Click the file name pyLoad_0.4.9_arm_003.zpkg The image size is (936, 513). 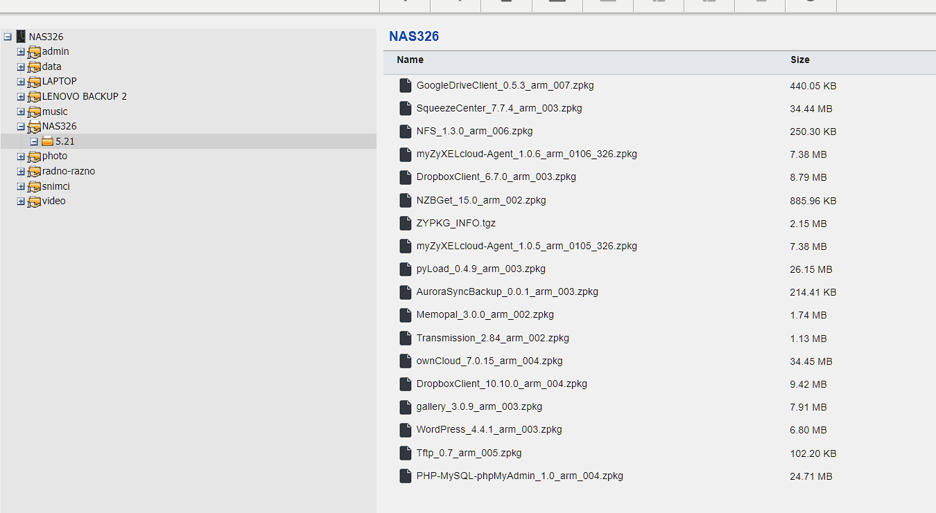481,269
